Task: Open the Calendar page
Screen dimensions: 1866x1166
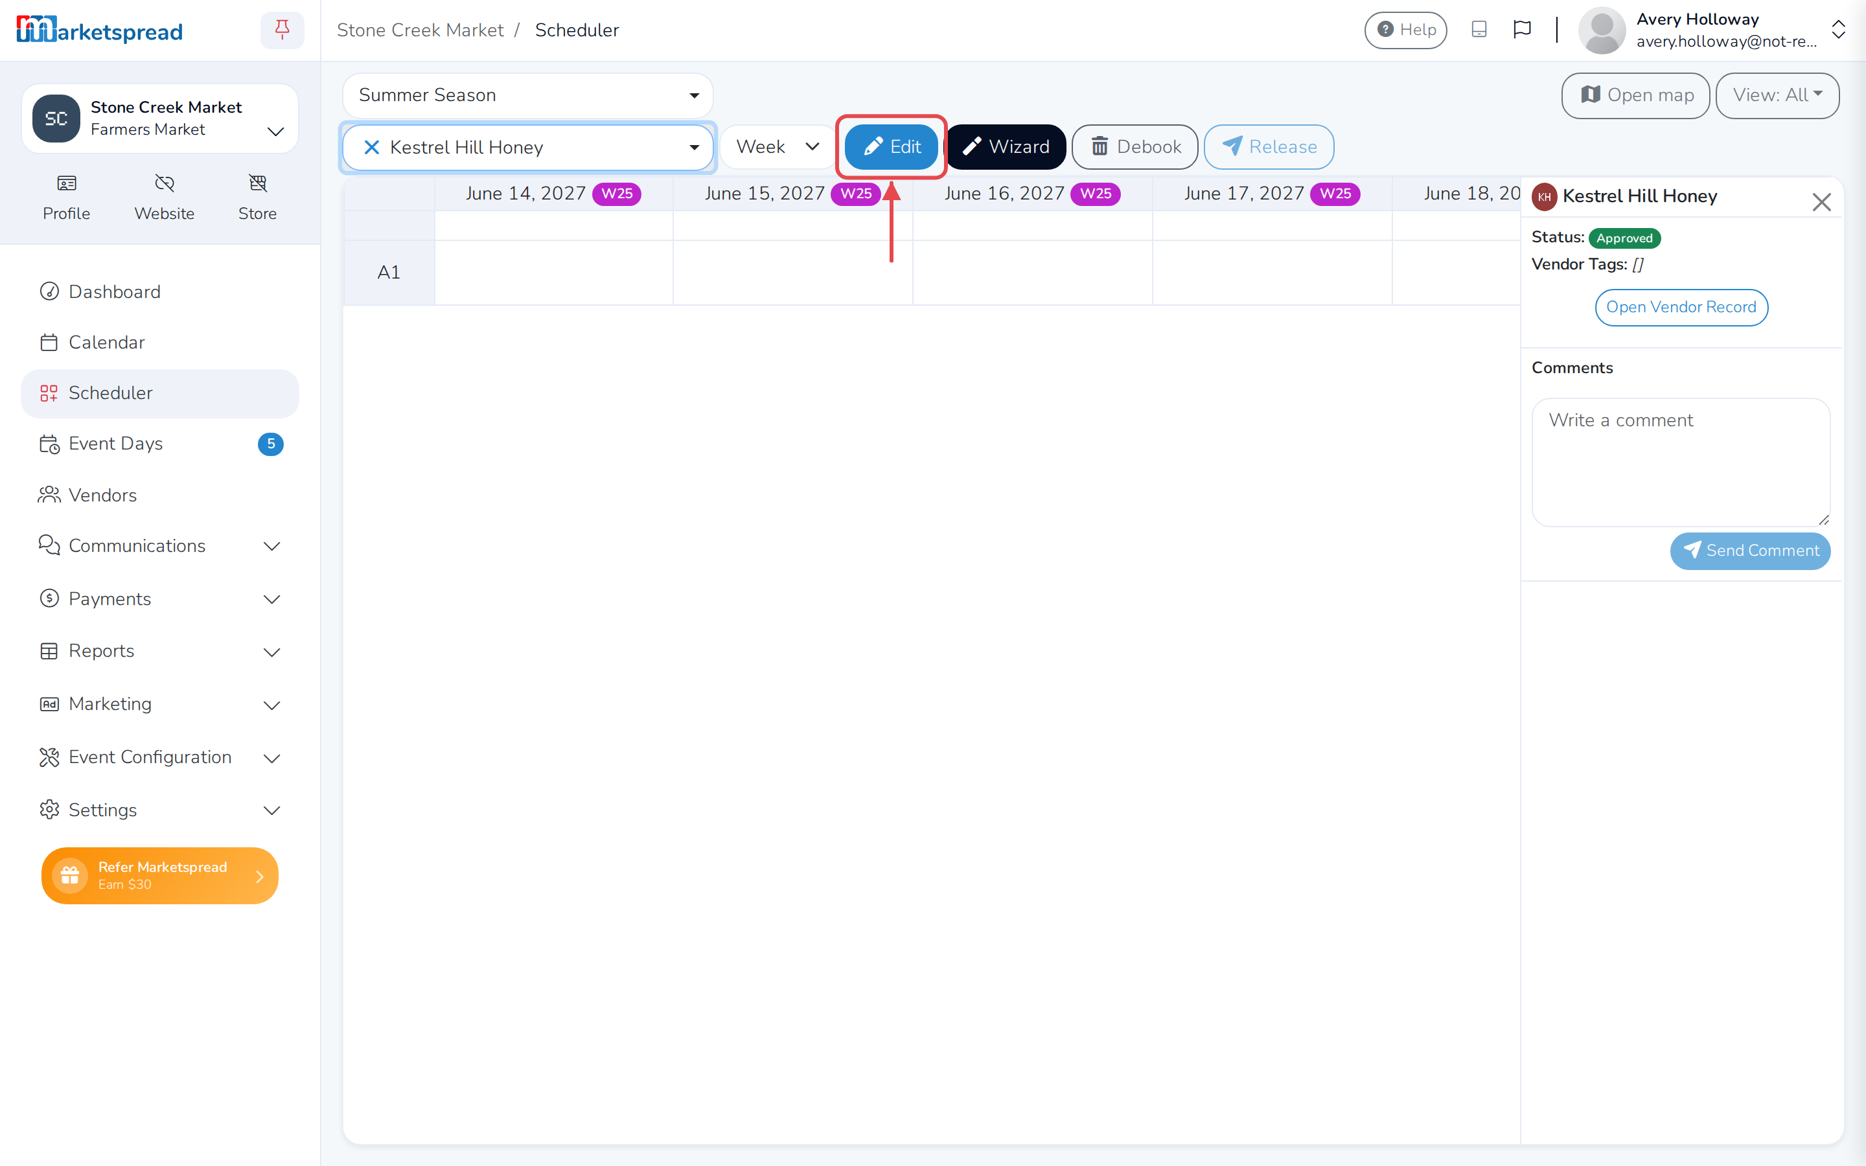Action: click(159, 343)
